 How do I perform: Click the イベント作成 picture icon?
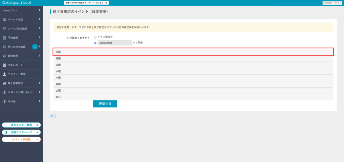tap(4, 19)
